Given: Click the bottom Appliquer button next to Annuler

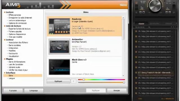Looking at the screenshot, I should click(96, 90).
